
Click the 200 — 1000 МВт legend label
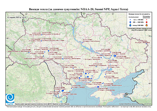tap(138, 22)
